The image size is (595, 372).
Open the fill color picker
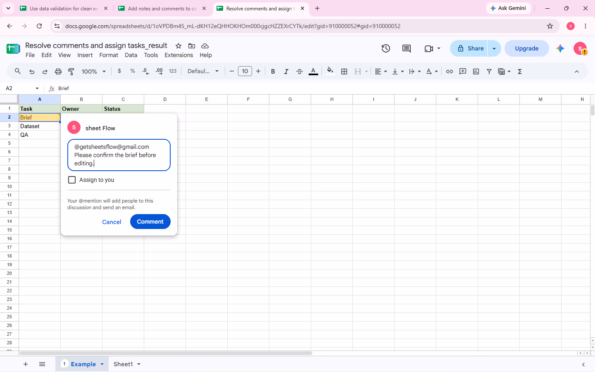point(330,72)
